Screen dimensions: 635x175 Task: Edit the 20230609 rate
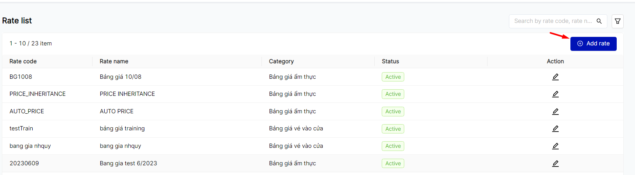(x=555, y=163)
